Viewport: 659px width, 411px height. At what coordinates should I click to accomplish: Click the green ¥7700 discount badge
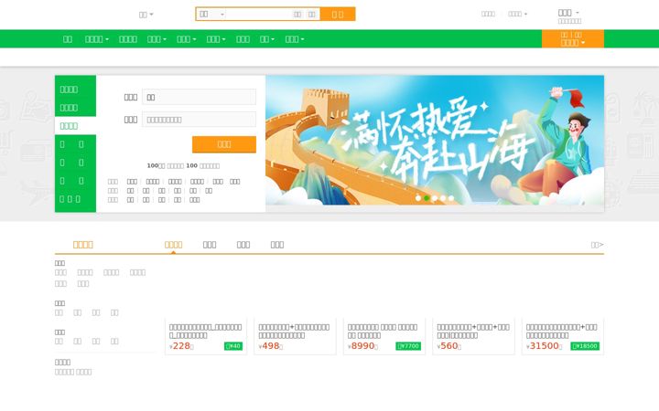[408, 346]
